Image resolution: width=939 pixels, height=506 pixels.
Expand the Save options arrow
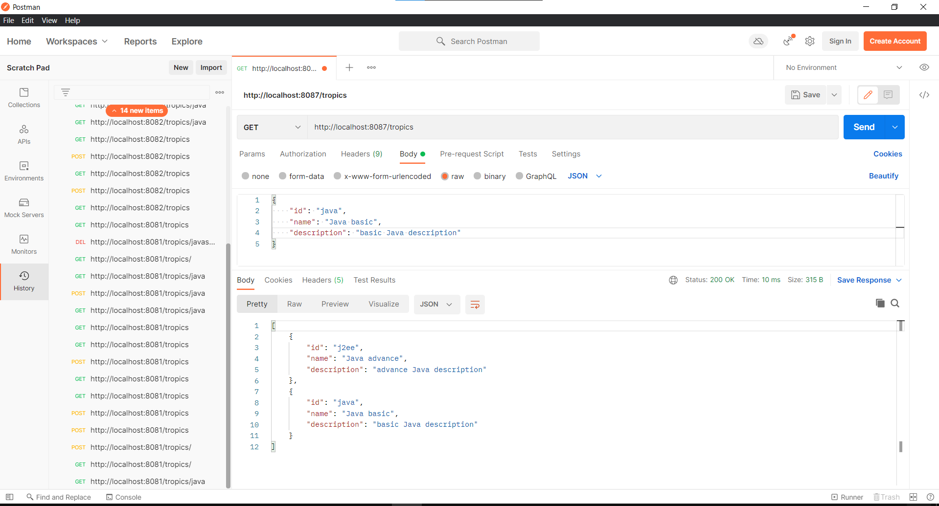pos(834,95)
